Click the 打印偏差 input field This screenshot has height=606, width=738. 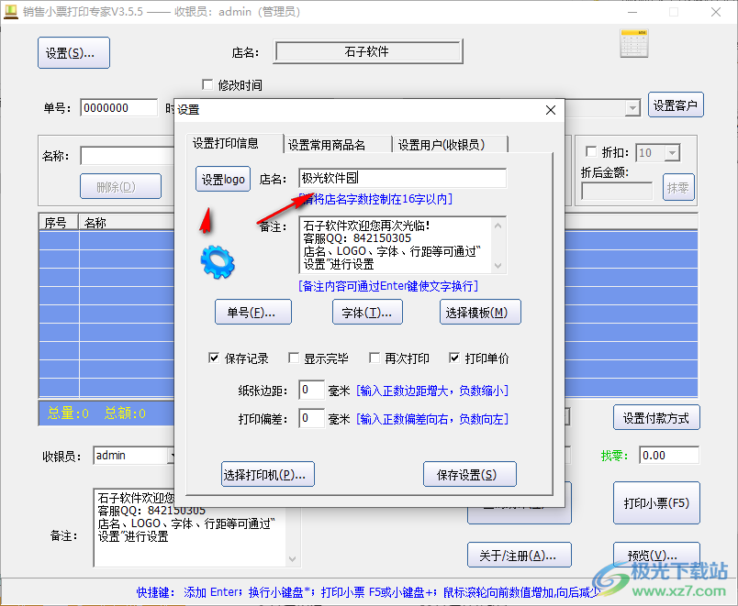[311, 418]
